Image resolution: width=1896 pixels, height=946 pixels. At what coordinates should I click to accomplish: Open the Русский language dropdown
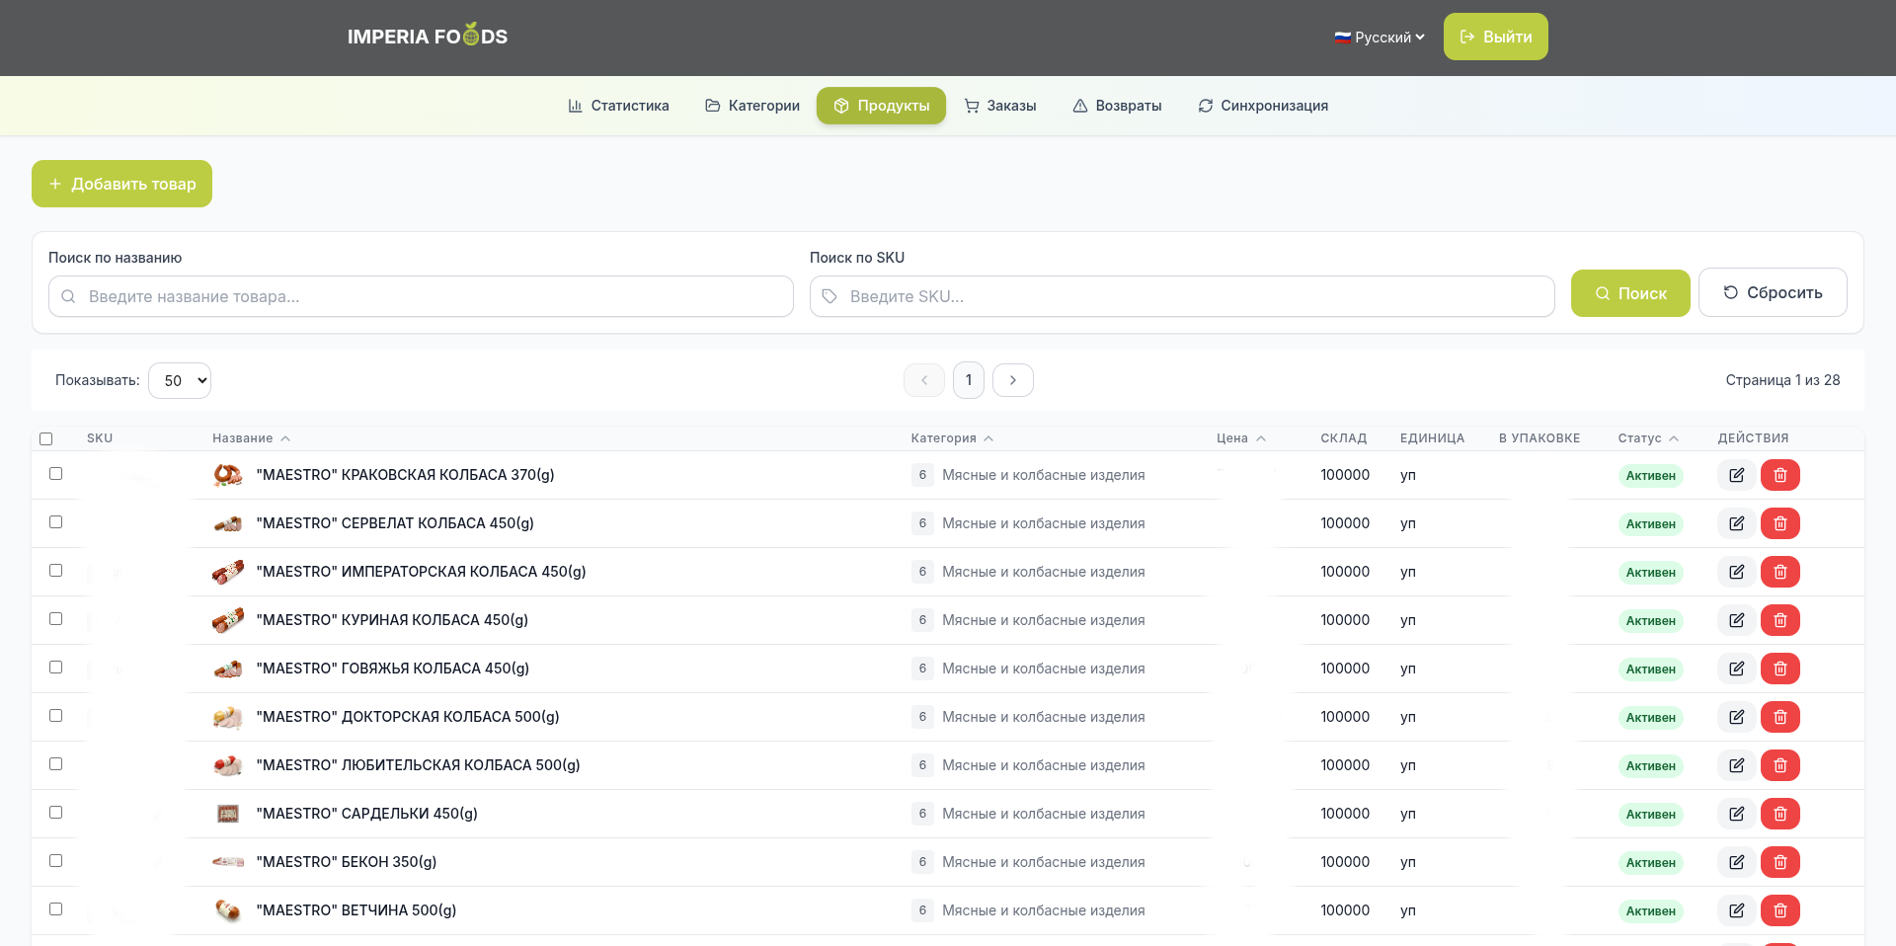(1379, 38)
